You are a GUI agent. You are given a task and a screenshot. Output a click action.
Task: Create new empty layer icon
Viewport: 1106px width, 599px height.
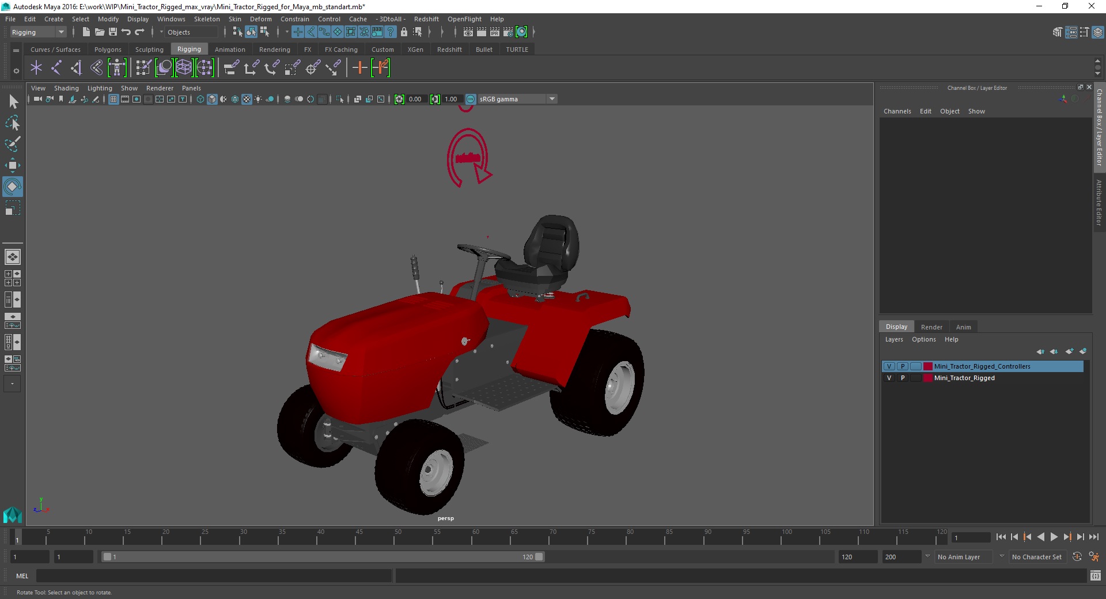pyautogui.click(x=1070, y=351)
